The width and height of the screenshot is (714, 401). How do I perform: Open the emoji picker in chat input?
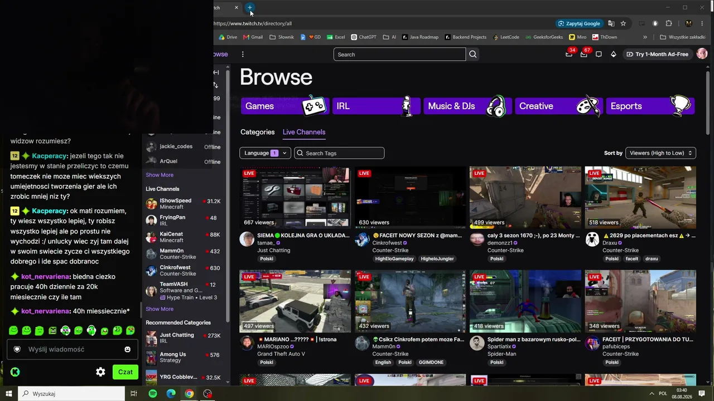128,349
